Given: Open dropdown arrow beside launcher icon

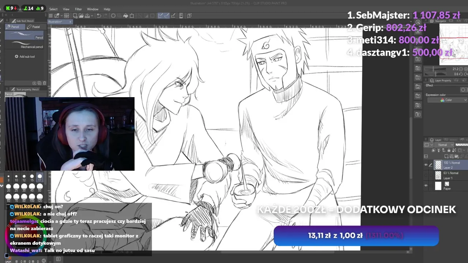Looking at the screenshot, I should coord(61,16).
